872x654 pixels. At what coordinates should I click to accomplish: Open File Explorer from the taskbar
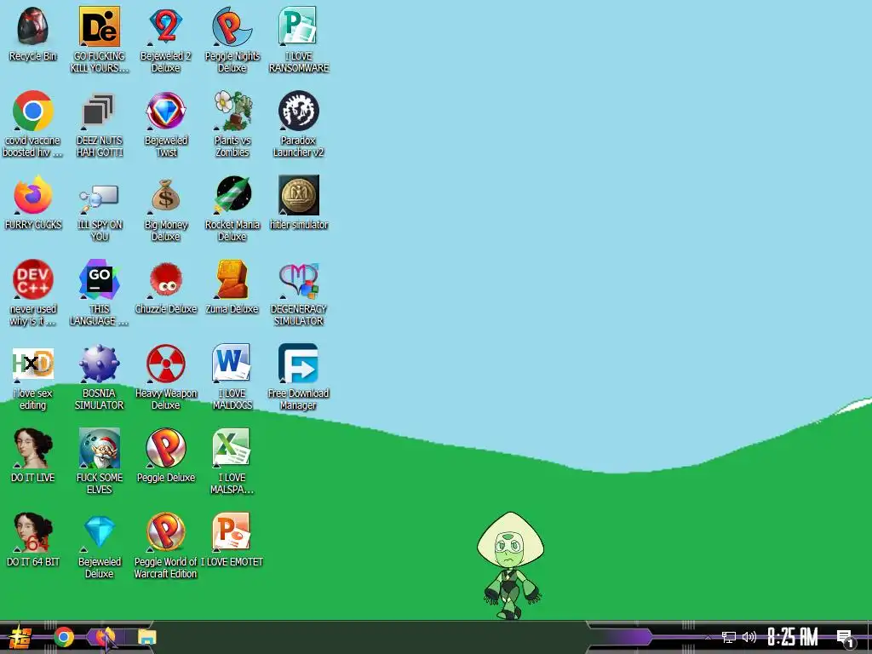point(146,637)
